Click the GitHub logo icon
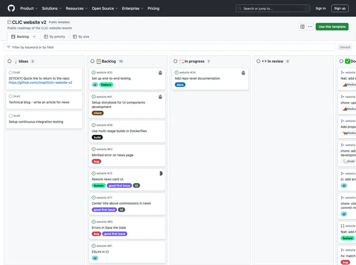This screenshot has height=265, width=356. (11, 8)
